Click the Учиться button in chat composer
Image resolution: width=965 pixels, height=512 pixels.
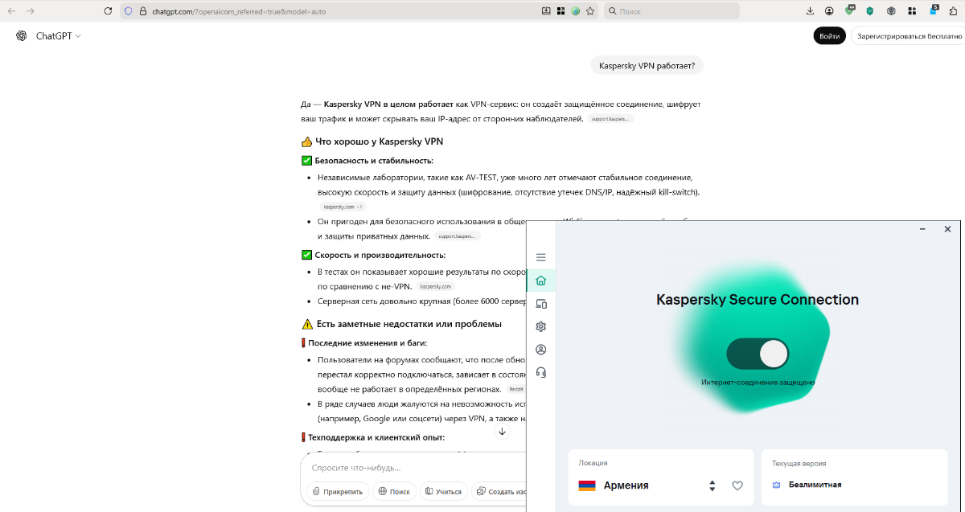(x=444, y=491)
